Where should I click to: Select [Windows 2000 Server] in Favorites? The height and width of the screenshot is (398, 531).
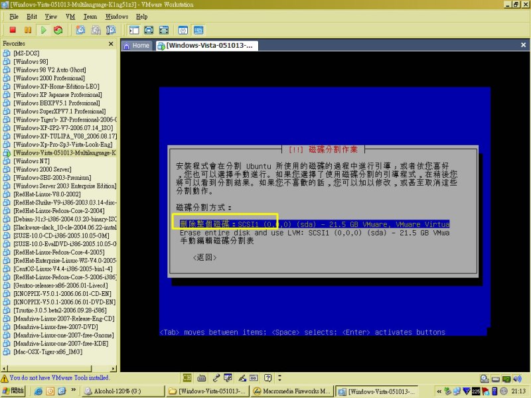coord(42,169)
